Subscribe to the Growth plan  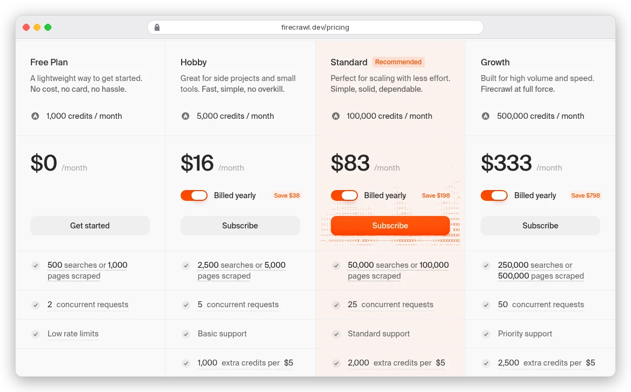coord(540,226)
